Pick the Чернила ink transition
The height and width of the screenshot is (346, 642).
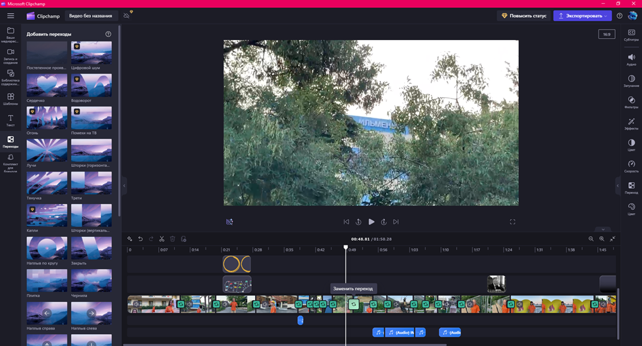point(92,280)
